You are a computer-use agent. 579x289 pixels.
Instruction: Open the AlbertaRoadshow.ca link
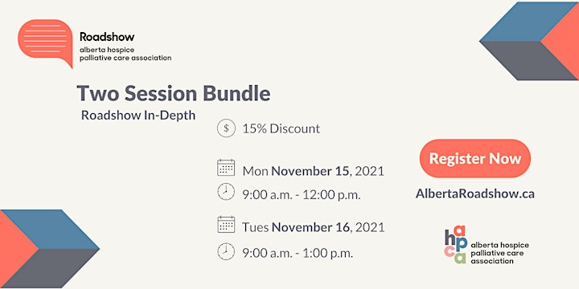tap(475, 193)
